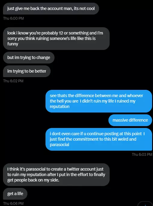Click the "Thu 6:02 PM" timestamp
The width and height of the screenshot is (153, 206).
13,81
